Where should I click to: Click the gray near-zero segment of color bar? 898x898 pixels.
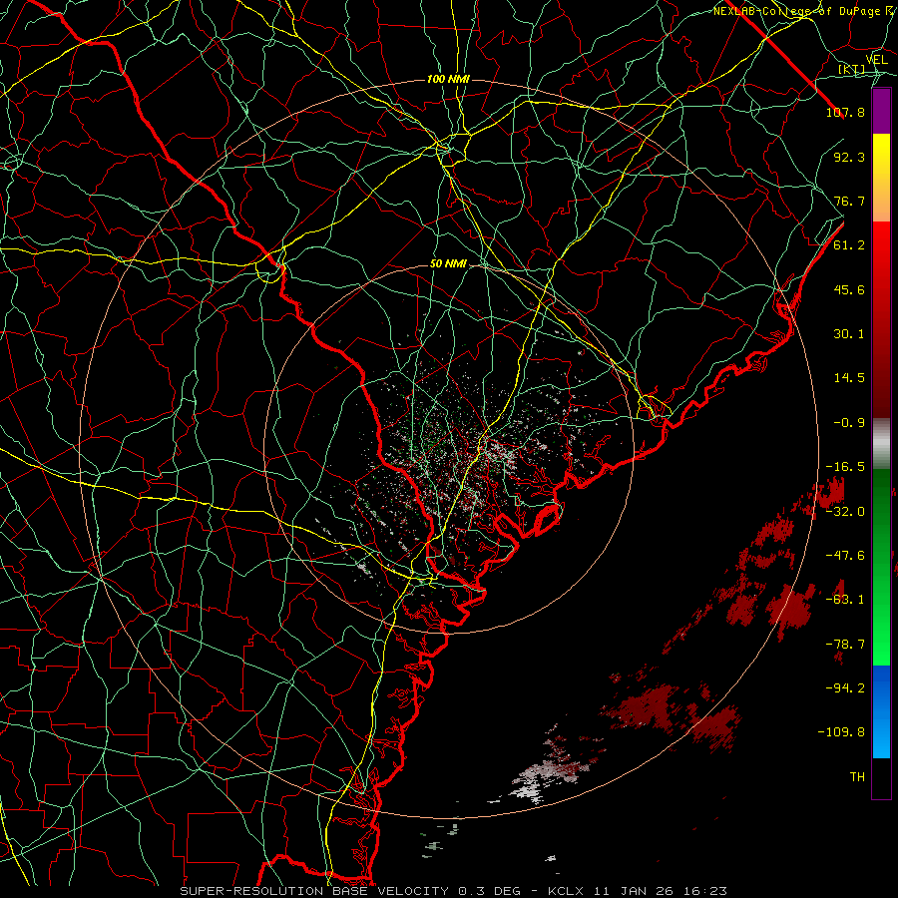tap(881, 444)
